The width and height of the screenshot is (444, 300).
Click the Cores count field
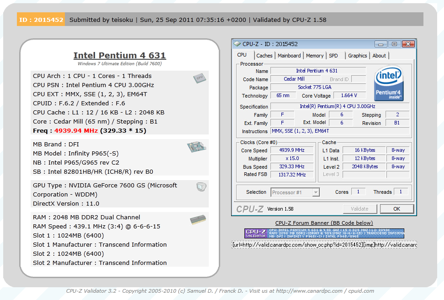click(x=358, y=191)
